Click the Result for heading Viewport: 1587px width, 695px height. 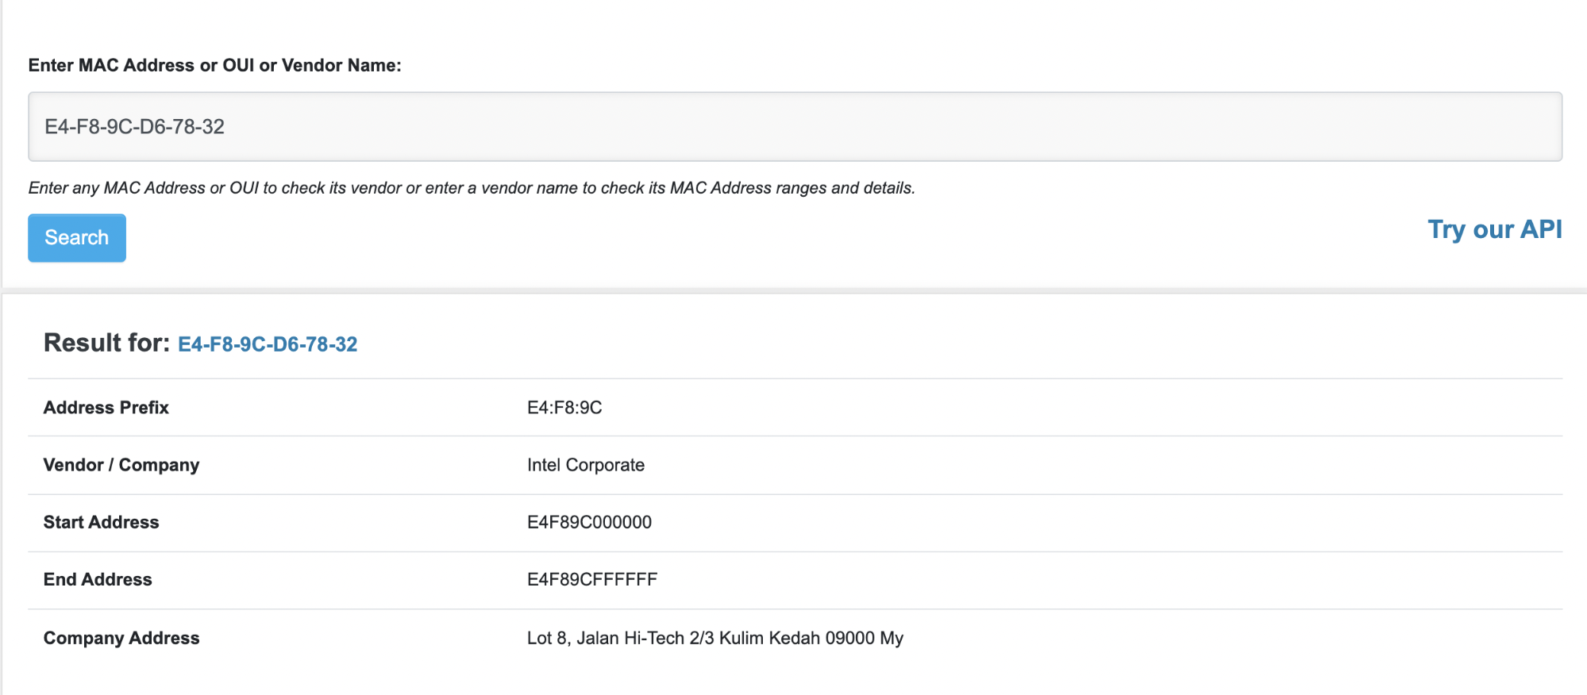click(104, 344)
